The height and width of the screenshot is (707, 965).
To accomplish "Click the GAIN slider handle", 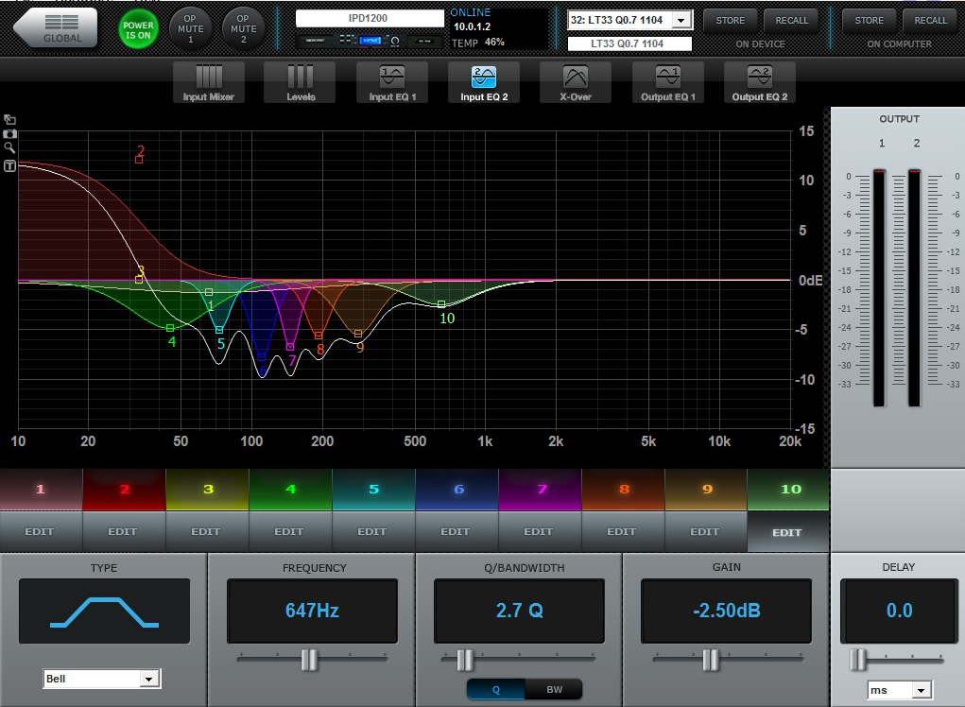I will (710, 660).
